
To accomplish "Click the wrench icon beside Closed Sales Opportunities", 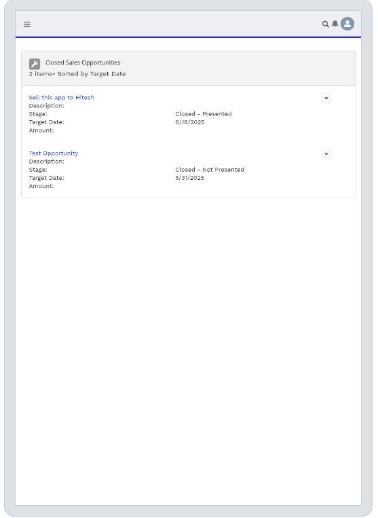I will pos(35,64).
